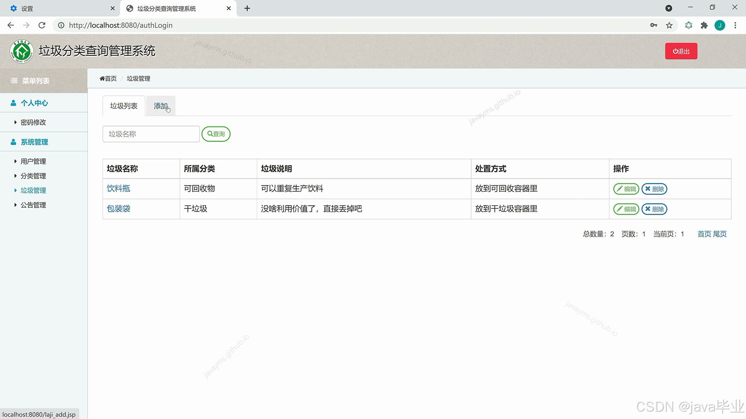This screenshot has height=419, width=746.
Task: Click the 垃圾分类查询管理系统 page title
Action: tap(97, 51)
